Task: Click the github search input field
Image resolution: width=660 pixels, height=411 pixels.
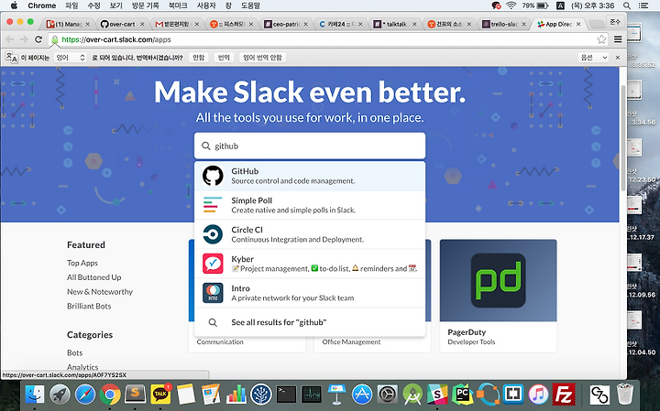Action: click(x=310, y=146)
